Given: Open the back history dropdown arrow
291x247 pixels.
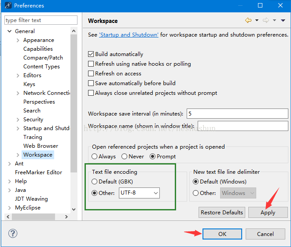Looking at the screenshot, I should (x=257, y=20).
